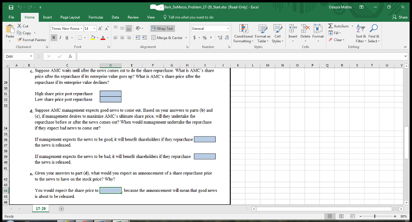Click the Insert cells icon
The image size is (412, 222).
pos(293,29)
